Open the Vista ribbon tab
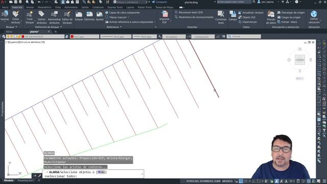327x184 pixels. point(58,7)
